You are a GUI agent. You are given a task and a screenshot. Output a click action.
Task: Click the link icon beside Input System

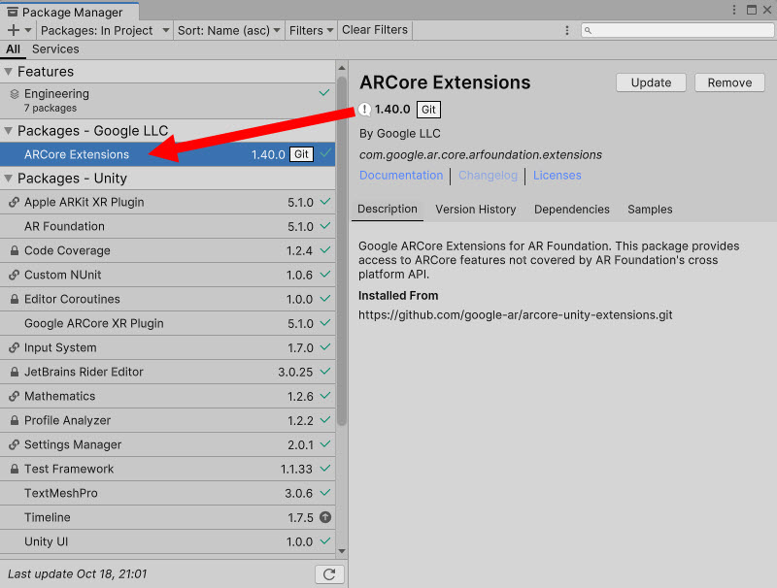(15, 347)
